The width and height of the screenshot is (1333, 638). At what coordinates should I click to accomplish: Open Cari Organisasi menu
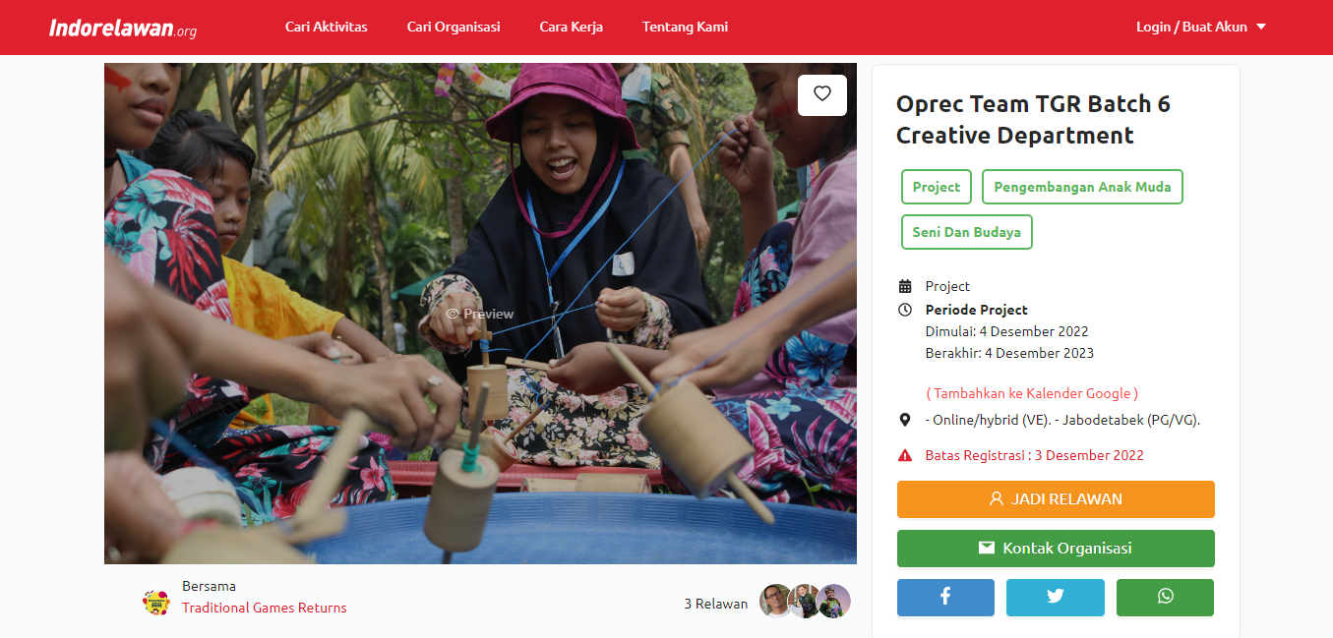(454, 28)
